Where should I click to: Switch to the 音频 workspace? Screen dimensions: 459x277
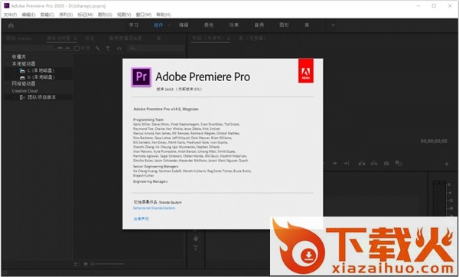pos(259,25)
